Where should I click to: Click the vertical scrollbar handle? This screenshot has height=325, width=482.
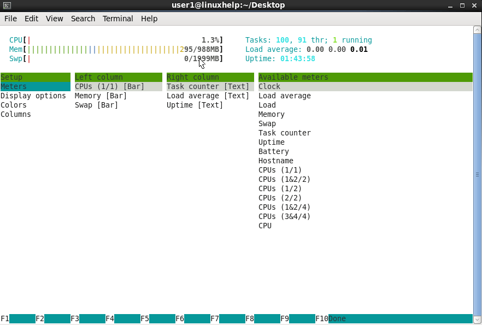[477, 174]
